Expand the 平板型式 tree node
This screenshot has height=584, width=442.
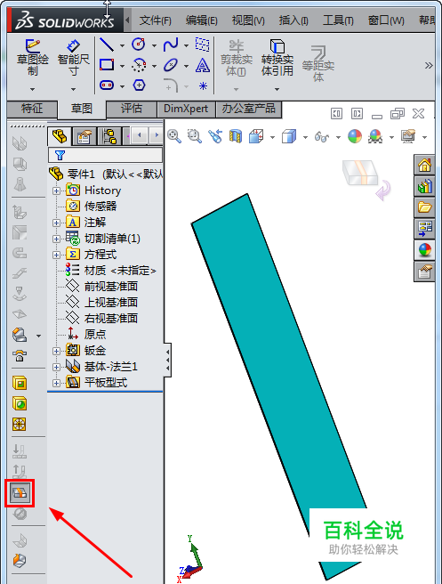[56, 383]
